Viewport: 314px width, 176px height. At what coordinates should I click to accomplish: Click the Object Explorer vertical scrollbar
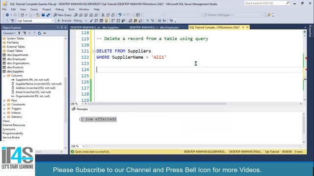pos(65,100)
